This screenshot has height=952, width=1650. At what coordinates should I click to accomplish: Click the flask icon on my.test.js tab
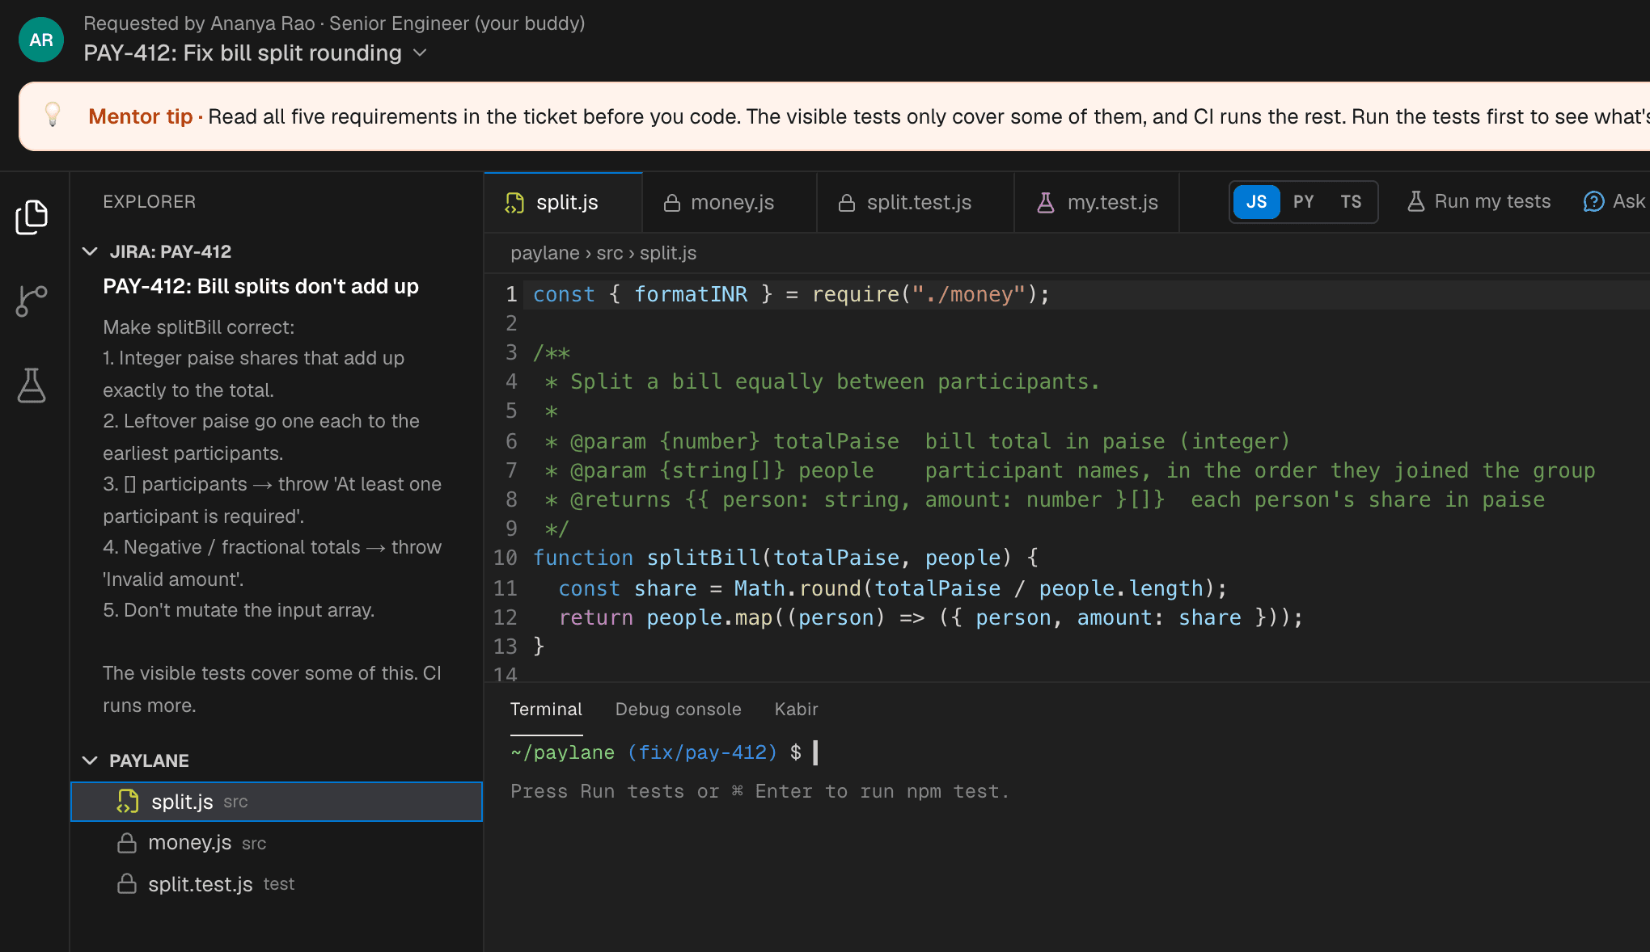coord(1046,203)
